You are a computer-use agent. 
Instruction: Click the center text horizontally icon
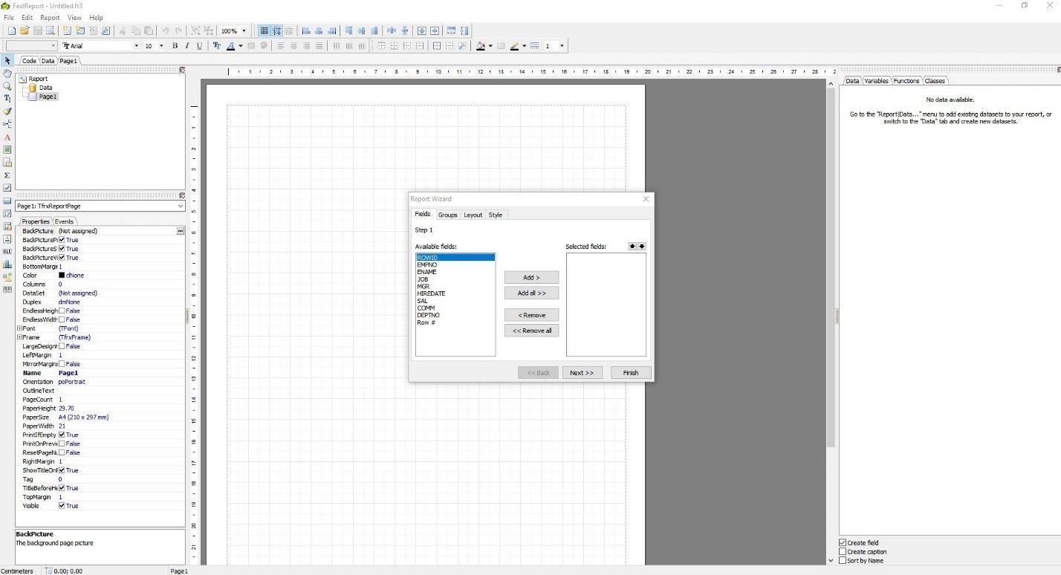pyautogui.click(x=293, y=46)
